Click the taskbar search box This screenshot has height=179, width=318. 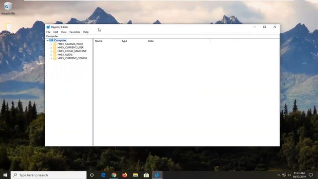49,175
